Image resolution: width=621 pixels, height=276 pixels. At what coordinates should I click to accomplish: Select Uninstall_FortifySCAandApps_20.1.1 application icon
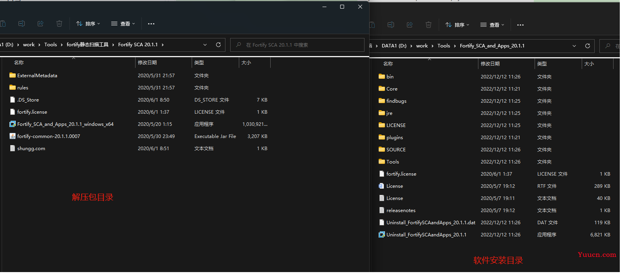(x=381, y=235)
